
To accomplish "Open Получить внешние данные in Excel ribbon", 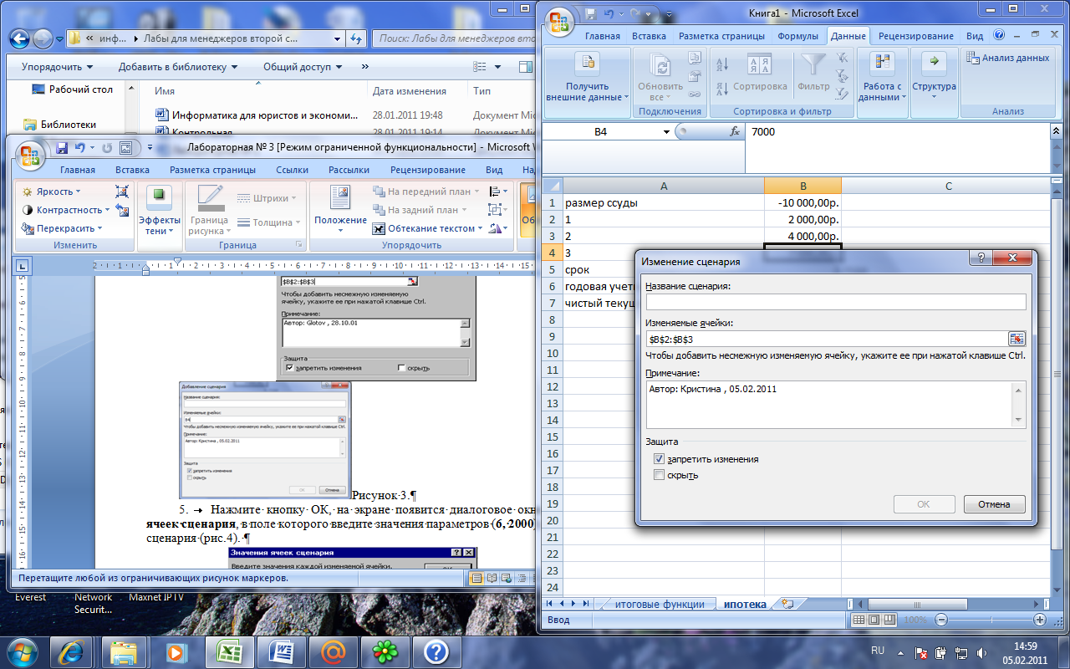I will point(588,81).
